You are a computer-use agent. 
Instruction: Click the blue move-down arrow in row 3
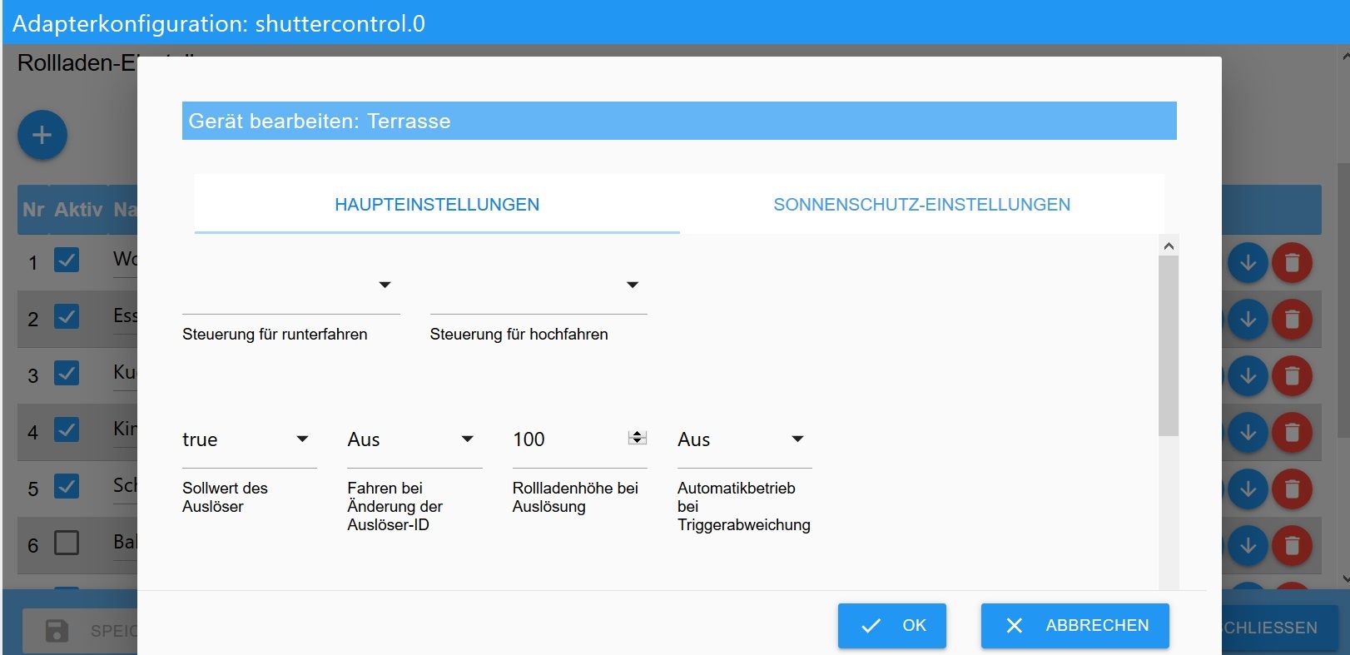click(x=1248, y=376)
